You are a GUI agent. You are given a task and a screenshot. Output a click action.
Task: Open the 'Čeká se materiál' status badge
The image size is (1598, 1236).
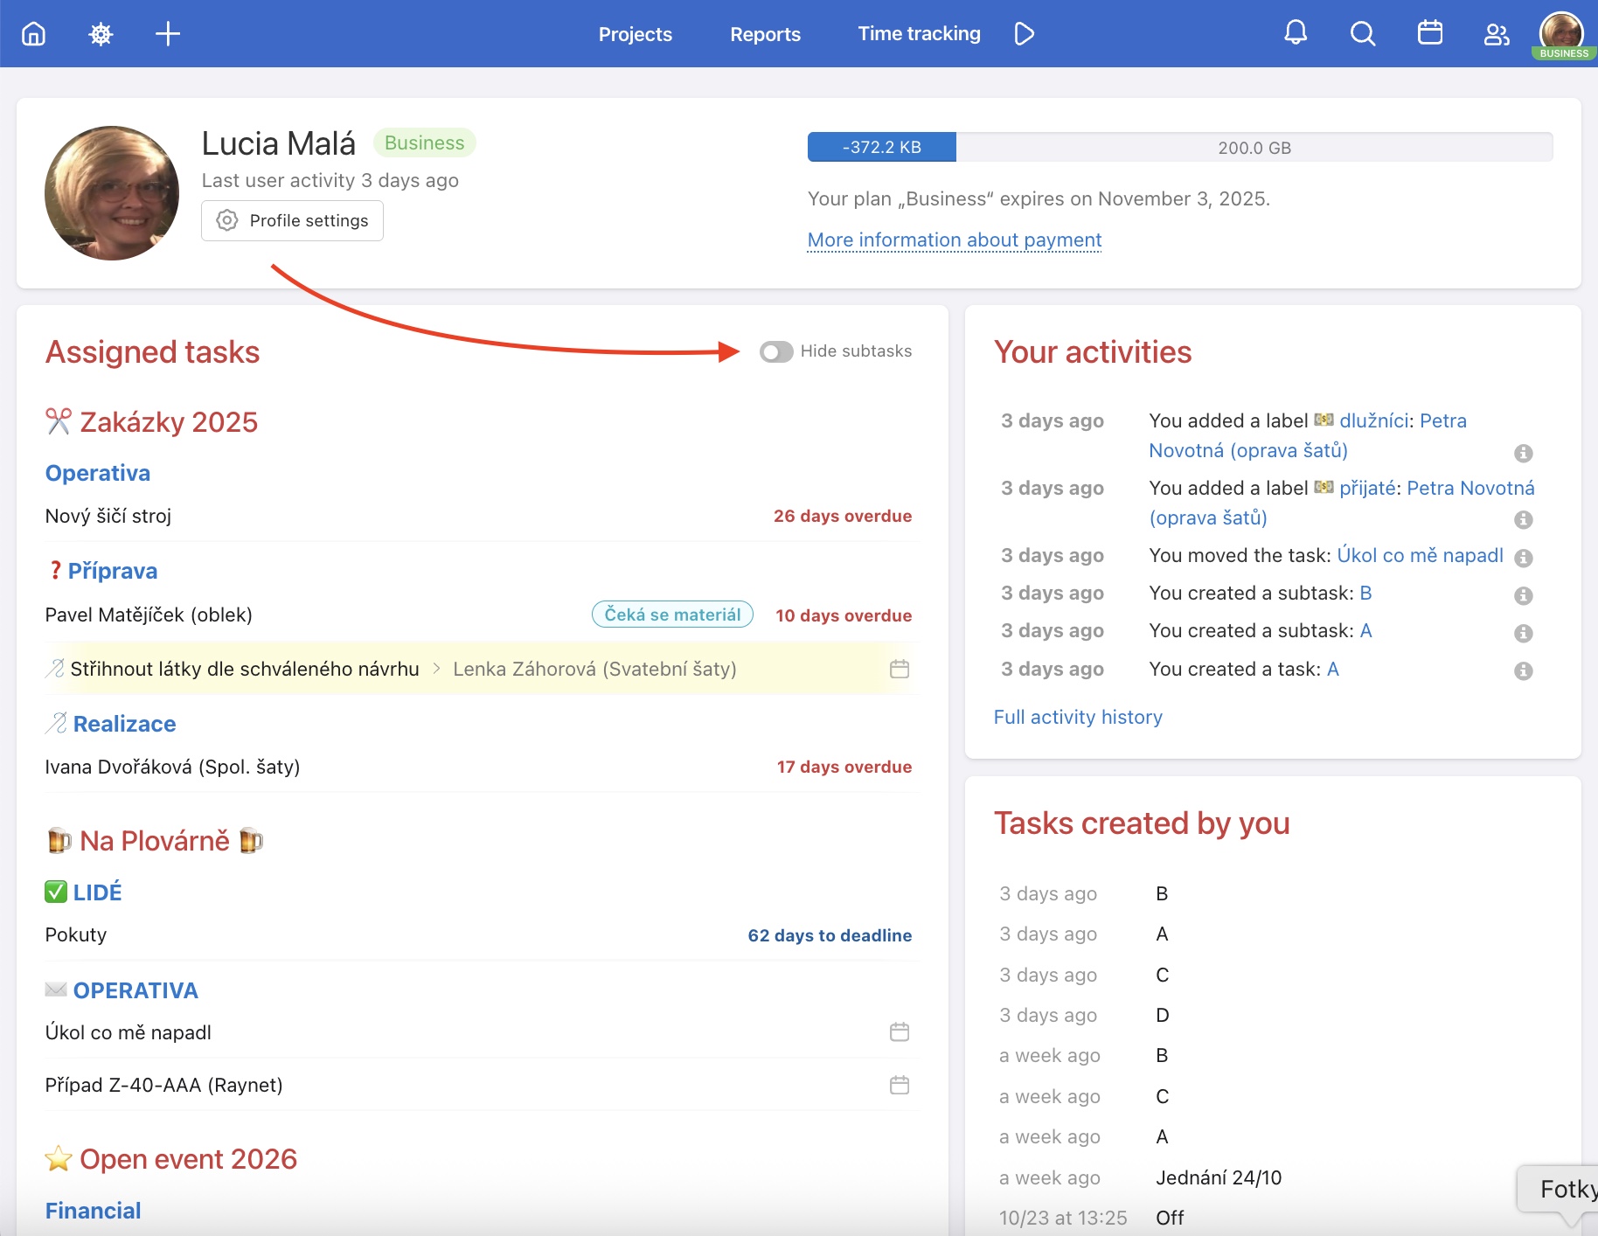671,615
